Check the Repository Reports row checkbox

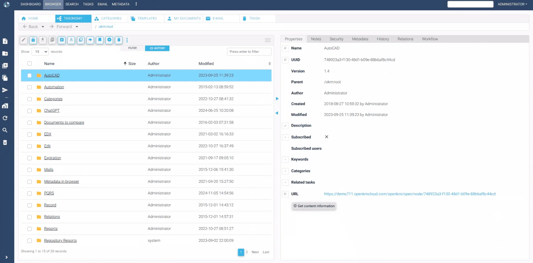pyautogui.click(x=29, y=241)
